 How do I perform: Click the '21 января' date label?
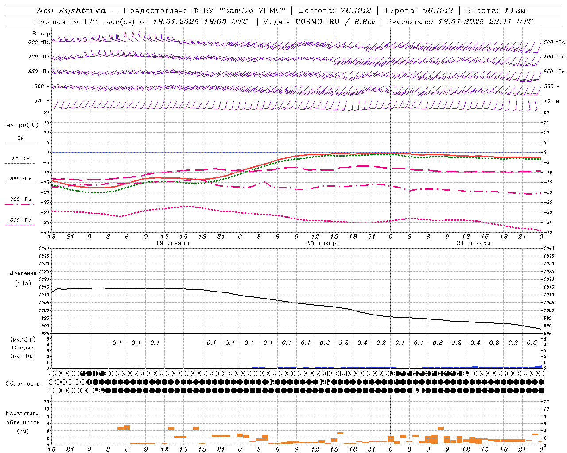(474, 243)
